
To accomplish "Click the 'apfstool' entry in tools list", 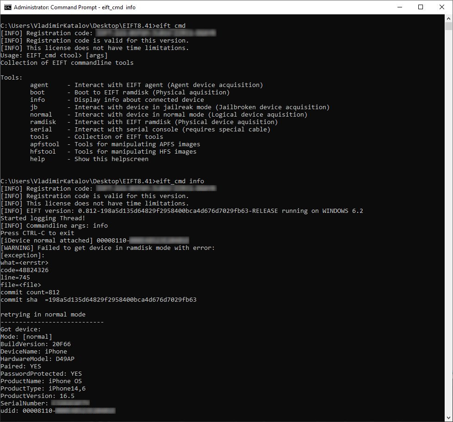I will (x=44, y=144).
